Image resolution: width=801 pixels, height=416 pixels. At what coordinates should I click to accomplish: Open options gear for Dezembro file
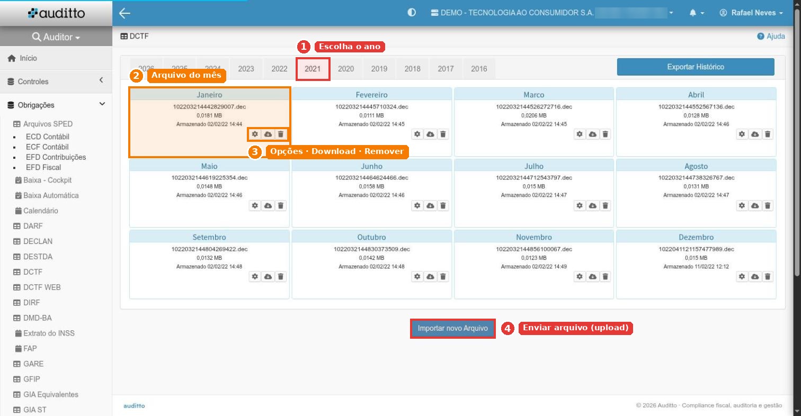pyautogui.click(x=742, y=276)
